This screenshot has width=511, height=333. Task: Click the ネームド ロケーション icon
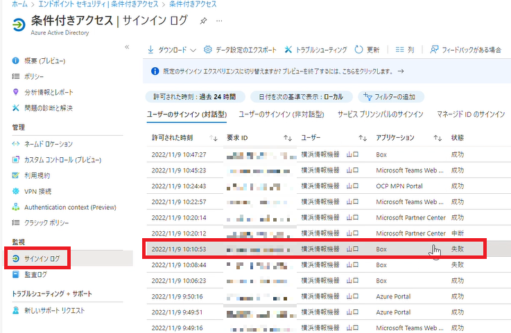[16, 143]
